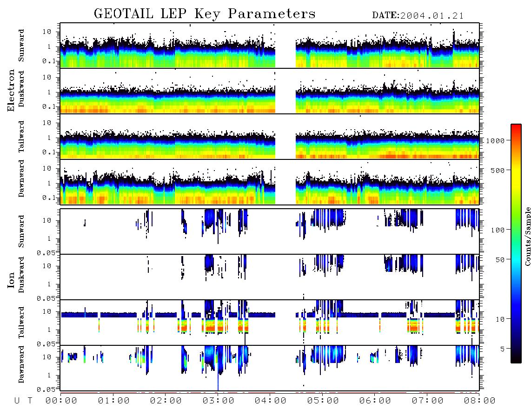
Task: Select the Ion Duskward panel label
Action: pos(21,275)
